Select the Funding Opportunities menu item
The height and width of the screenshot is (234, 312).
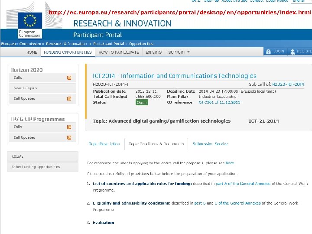pyautogui.click(x=68, y=52)
